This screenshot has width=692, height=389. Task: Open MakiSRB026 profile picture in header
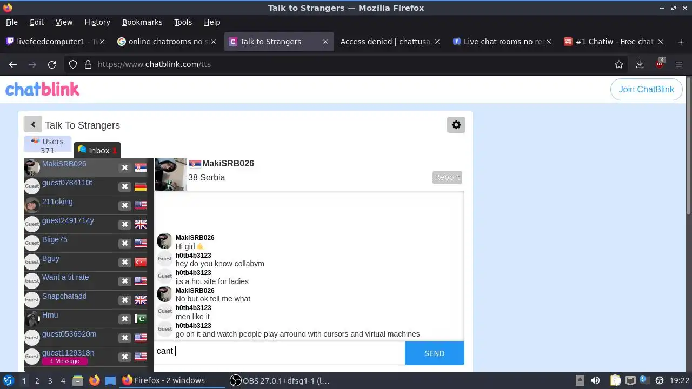171,175
